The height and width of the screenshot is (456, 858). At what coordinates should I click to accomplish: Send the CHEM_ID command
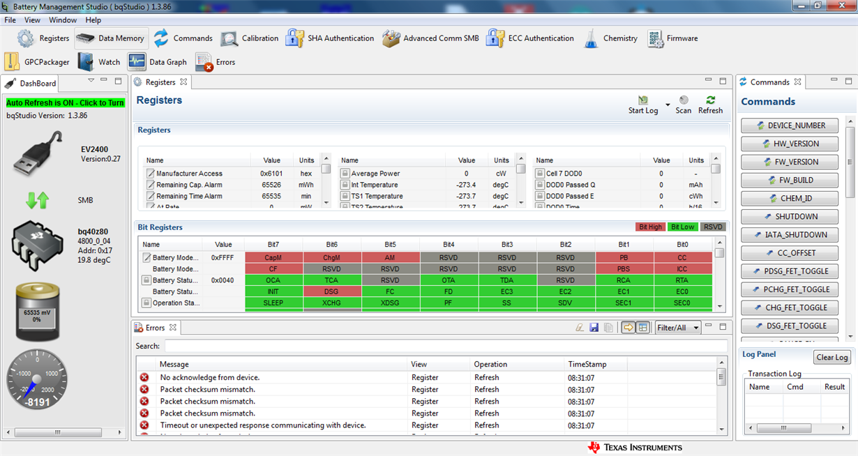click(788, 198)
